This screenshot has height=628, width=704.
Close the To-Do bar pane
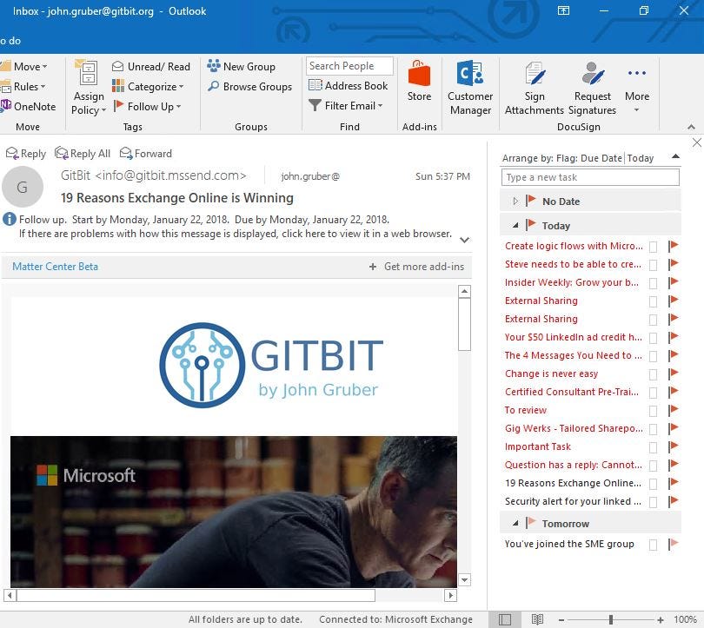pos(696,142)
